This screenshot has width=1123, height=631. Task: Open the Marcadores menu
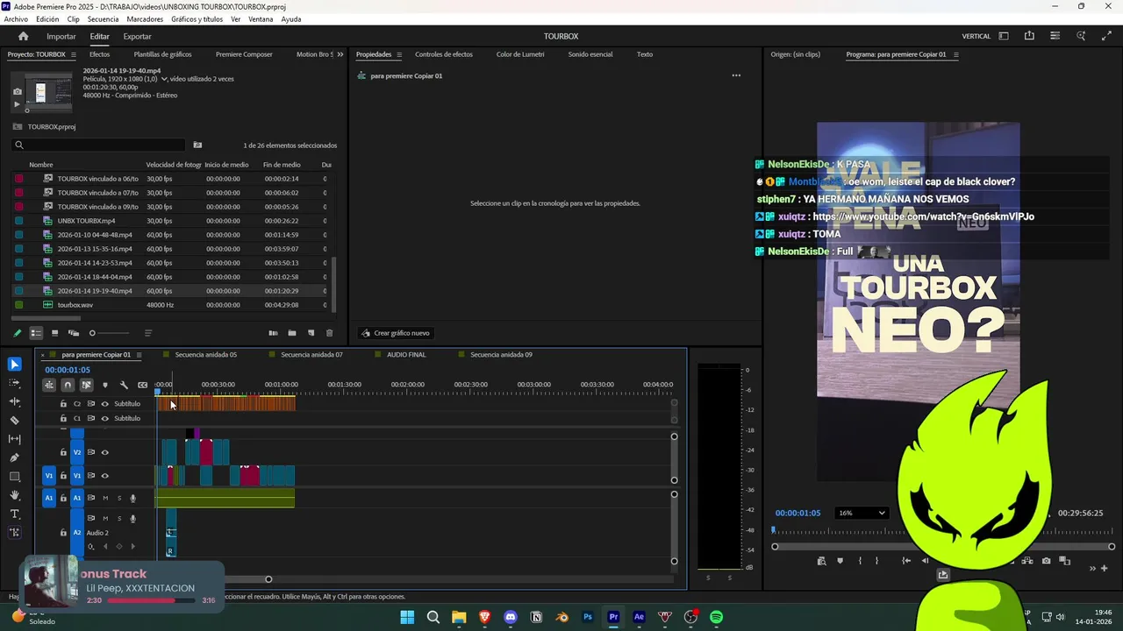(x=145, y=18)
